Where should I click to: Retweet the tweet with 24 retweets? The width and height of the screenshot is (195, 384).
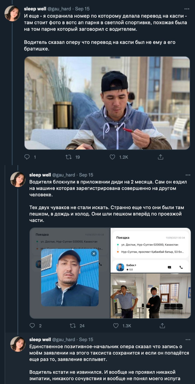(73, 326)
